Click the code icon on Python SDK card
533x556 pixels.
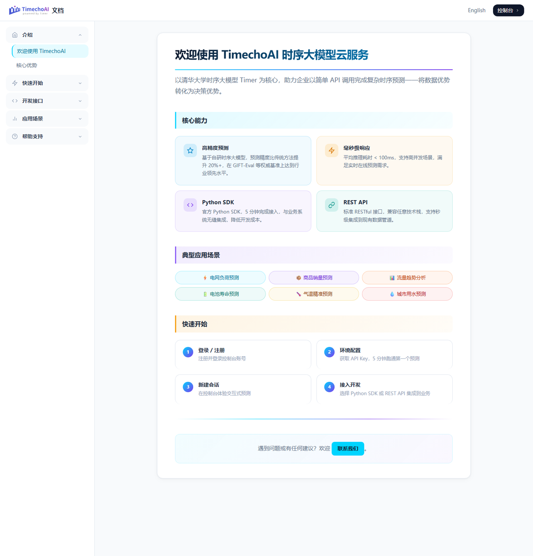pos(190,205)
